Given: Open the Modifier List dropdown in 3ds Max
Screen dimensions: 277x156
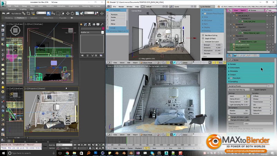Looking at the screenshot, I should pyautogui.click(x=92, y=32).
